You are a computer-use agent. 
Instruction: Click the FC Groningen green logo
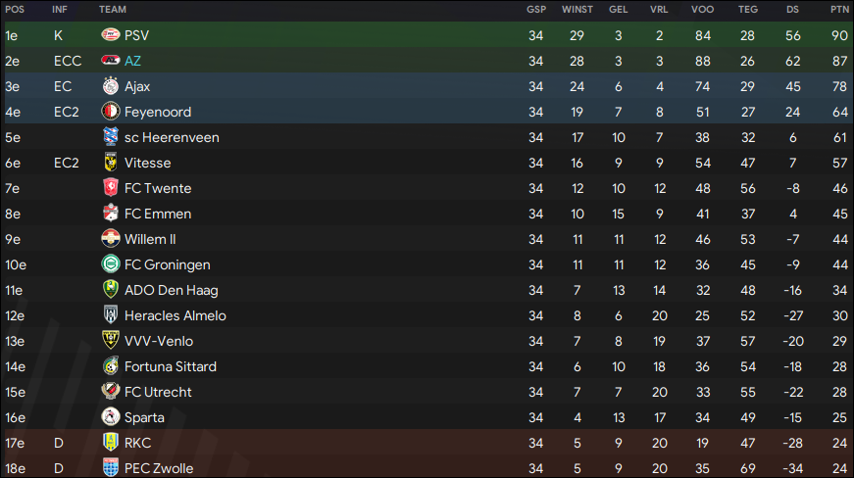(111, 264)
